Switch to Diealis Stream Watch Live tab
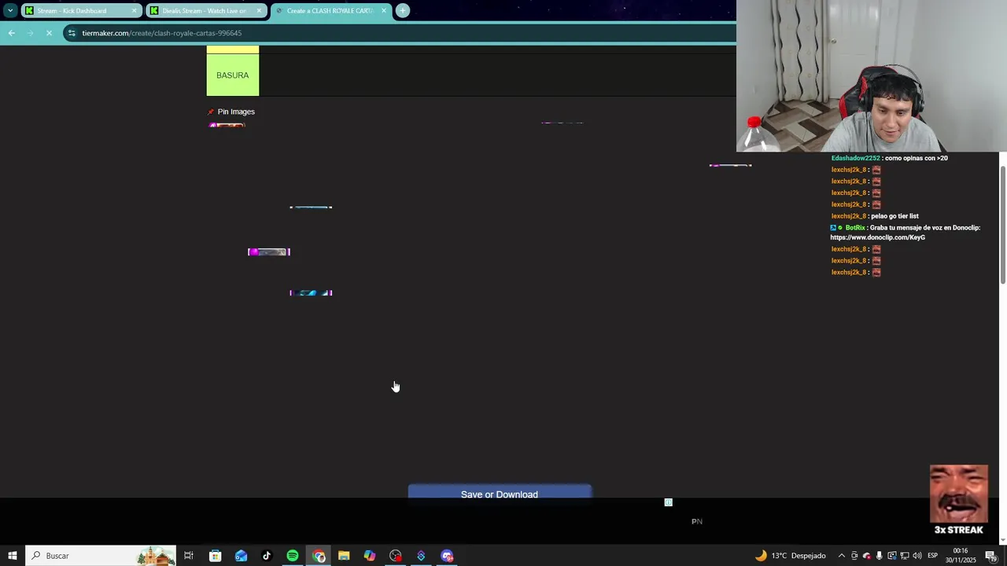Viewport: 1007px width, 566px height. [205, 10]
